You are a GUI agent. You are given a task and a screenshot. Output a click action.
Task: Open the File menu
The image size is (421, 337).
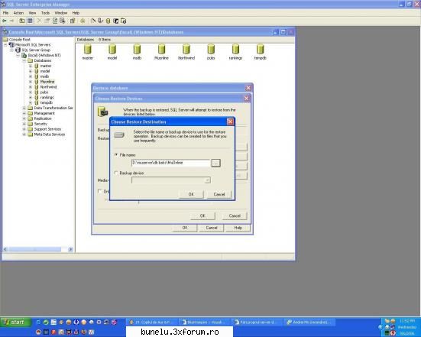5,13
